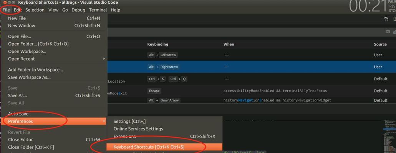This screenshot has height=153, width=396.
Task: Open the Help menu
Action: [x=115, y=10]
